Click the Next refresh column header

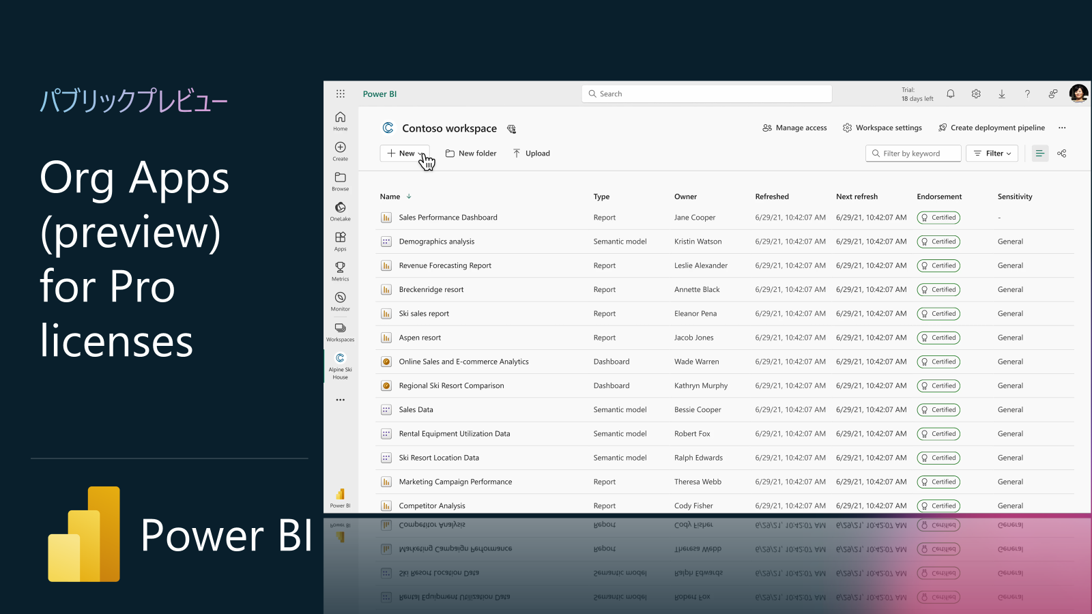click(857, 196)
